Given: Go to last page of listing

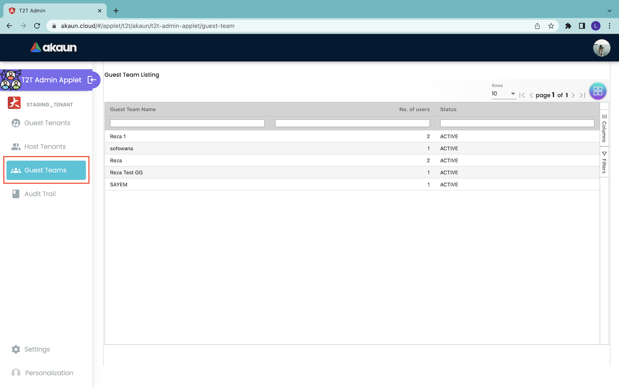Looking at the screenshot, I should pos(582,95).
